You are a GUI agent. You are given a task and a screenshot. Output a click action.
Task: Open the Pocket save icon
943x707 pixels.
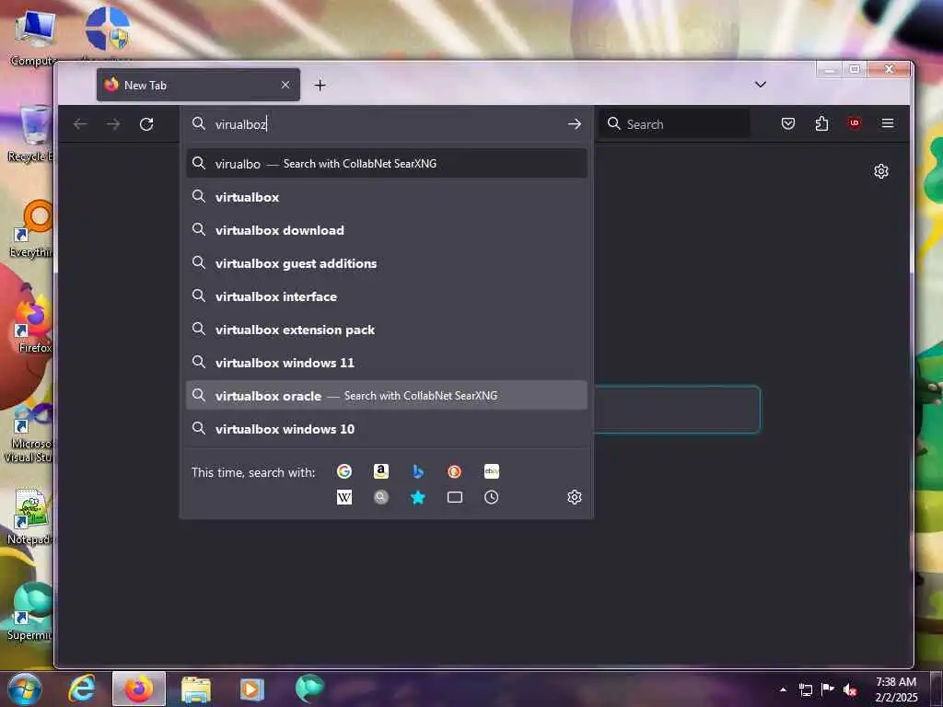tap(788, 124)
